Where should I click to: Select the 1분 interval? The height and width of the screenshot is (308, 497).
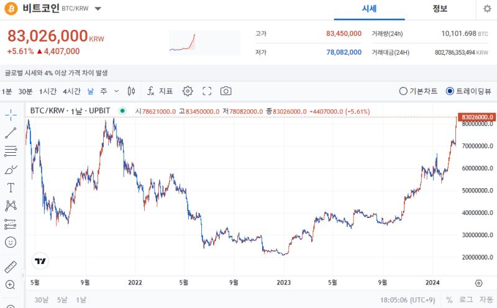(7, 91)
